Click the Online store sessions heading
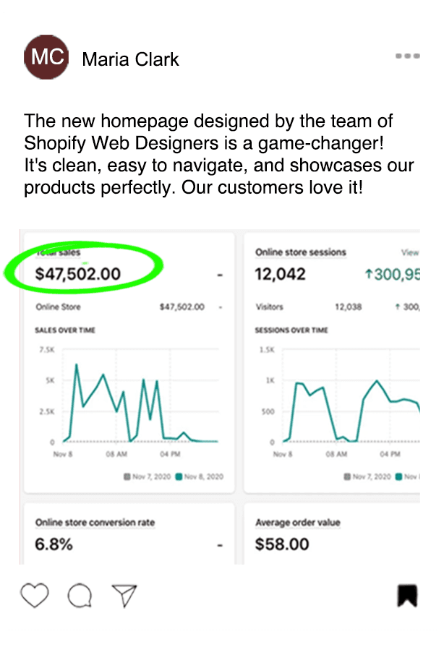Screen dimensions: 444x668 click(301, 252)
